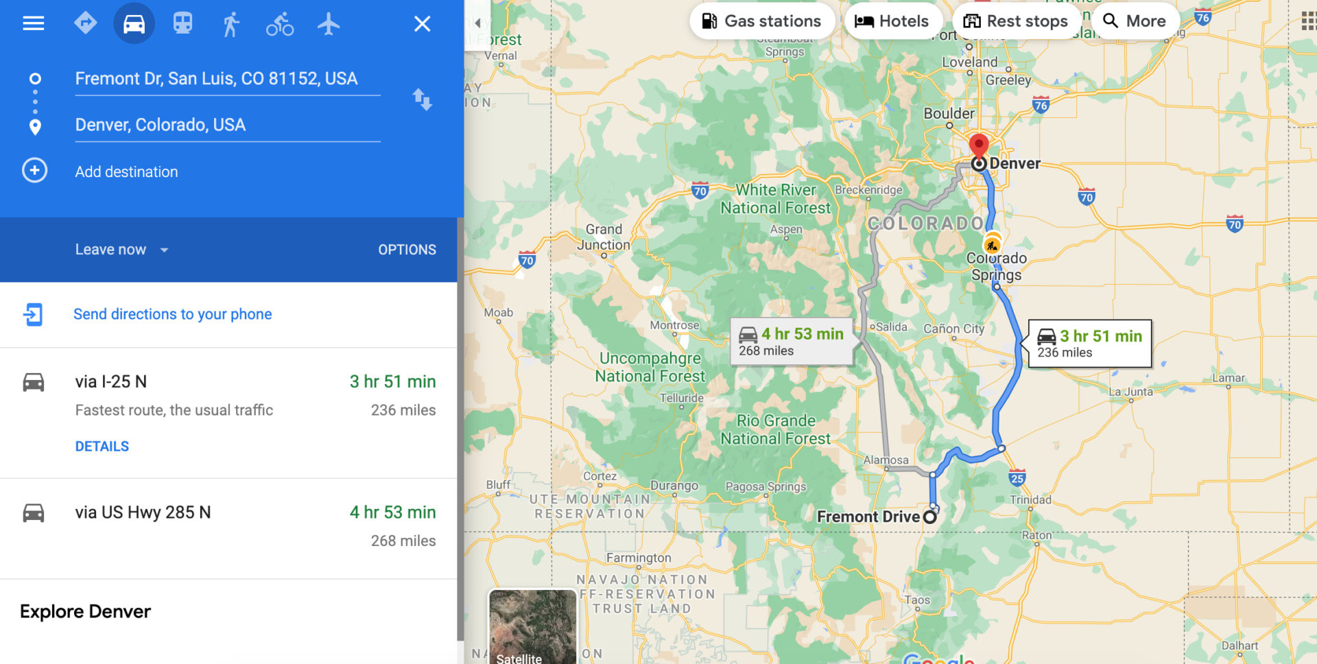Open DETAILS for I-25 N route
This screenshot has width=1317, height=664.
click(x=102, y=447)
